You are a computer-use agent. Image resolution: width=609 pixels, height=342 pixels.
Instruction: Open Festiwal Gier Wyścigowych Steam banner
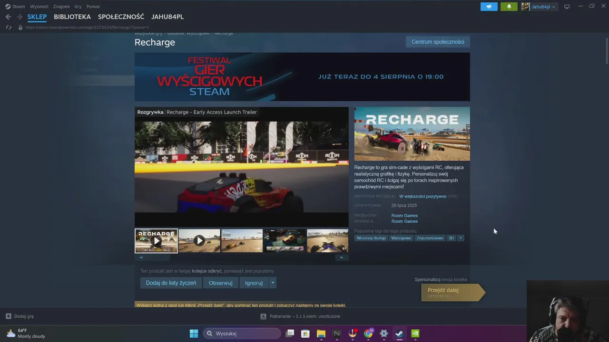302,76
